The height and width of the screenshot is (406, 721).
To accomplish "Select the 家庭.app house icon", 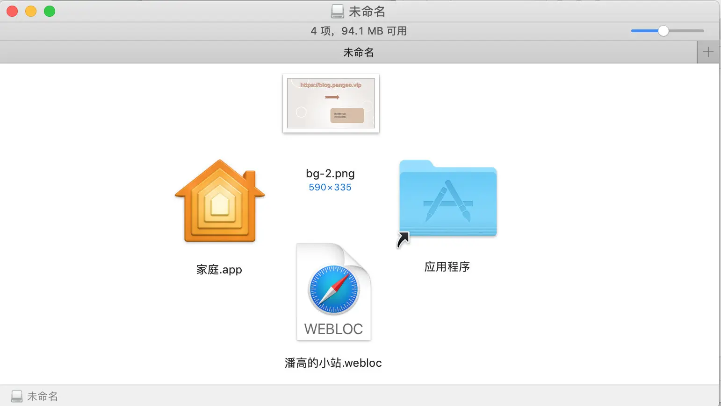I will (220, 201).
